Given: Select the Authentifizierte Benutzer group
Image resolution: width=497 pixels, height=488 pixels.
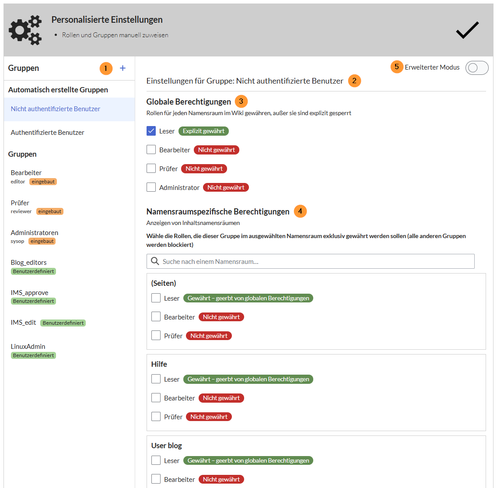Looking at the screenshot, I should pyautogui.click(x=48, y=133).
